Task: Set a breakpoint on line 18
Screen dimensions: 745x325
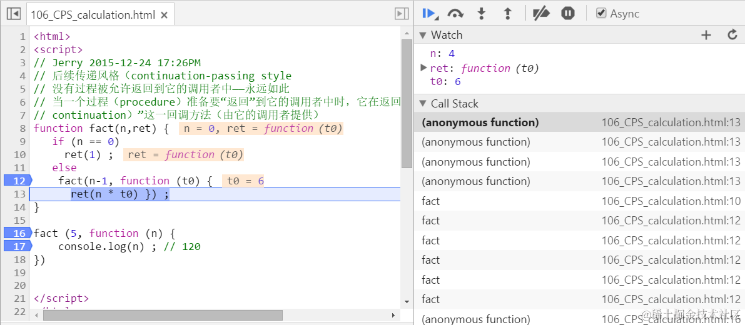Action: click(x=19, y=259)
